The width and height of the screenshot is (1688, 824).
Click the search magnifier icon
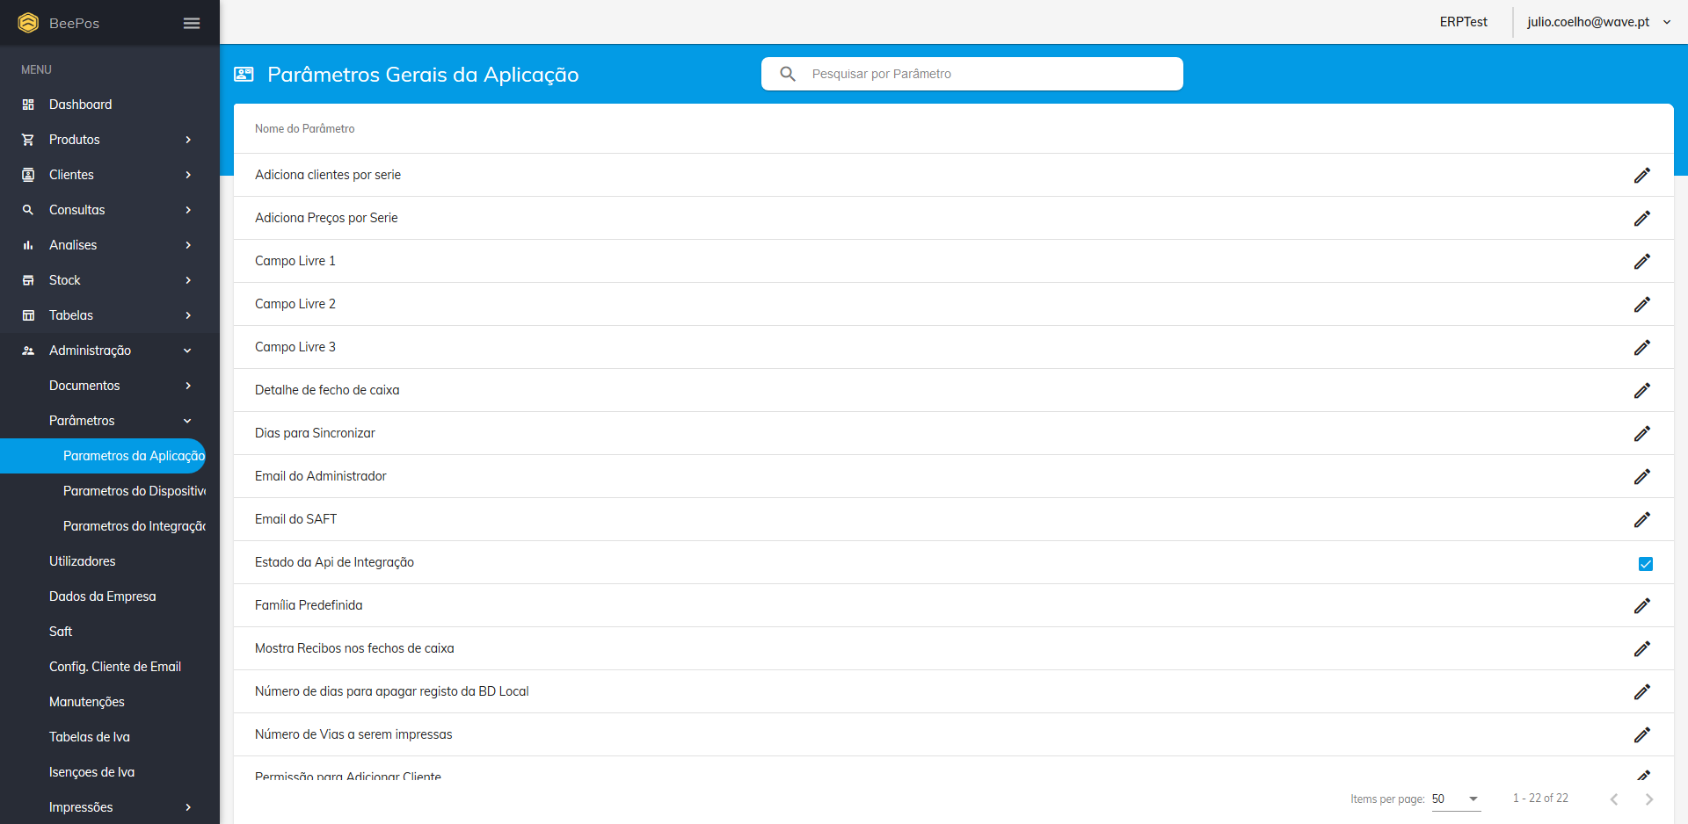(x=788, y=74)
